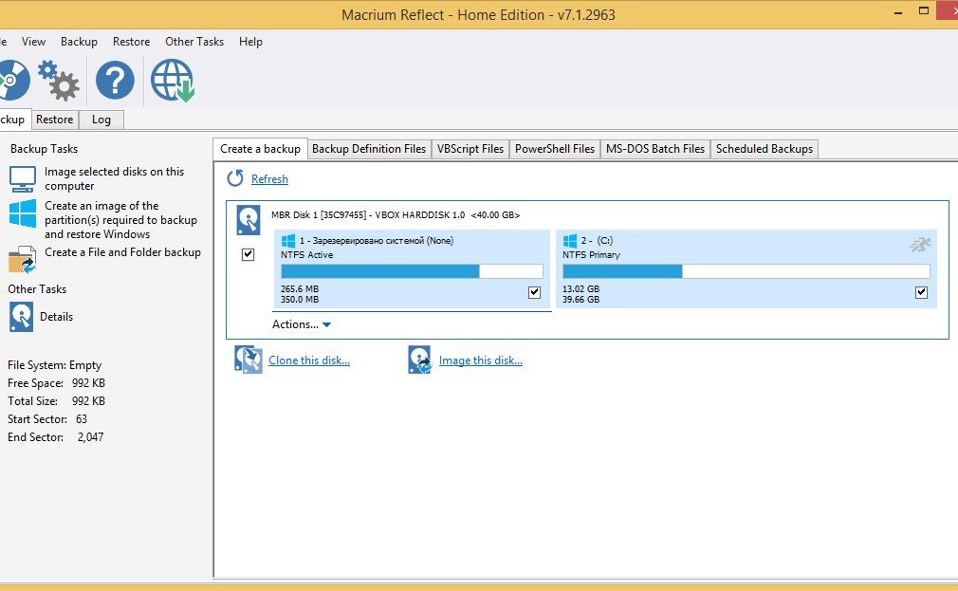Click the monitor icon for imaging selected disks
958x591 pixels.
coord(23,178)
